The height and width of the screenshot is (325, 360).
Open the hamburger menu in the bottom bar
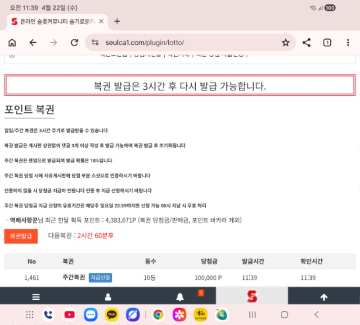point(36,297)
